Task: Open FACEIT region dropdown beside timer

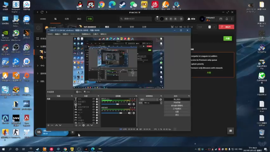Action: pos(207,27)
